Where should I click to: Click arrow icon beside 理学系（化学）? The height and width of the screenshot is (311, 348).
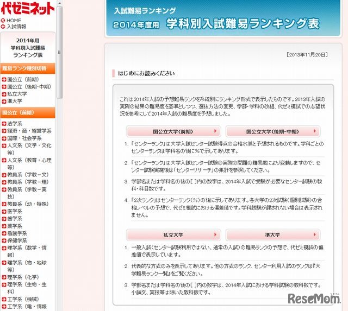[x=4, y=277]
